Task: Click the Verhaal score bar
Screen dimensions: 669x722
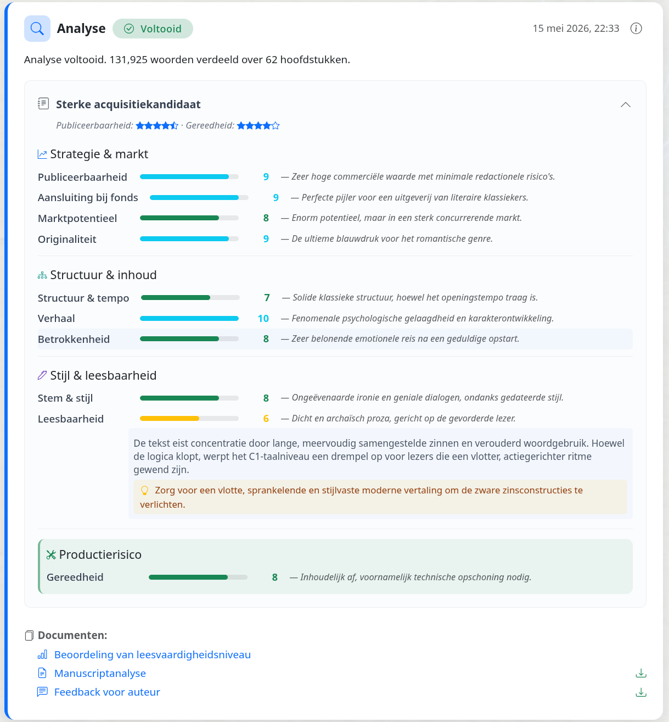Action: click(x=189, y=319)
